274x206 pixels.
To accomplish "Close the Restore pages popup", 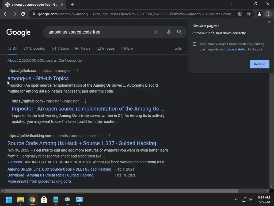I will pyautogui.click(x=269, y=22).
